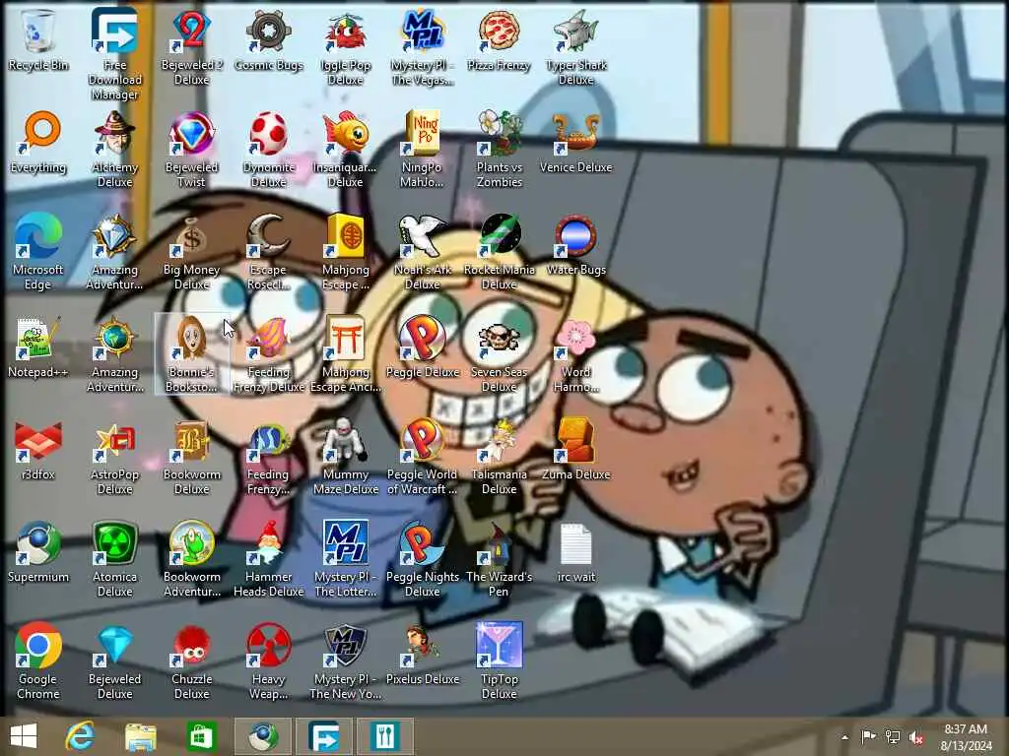Open Windows Store from the taskbar
The width and height of the screenshot is (1009, 756).
201,736
